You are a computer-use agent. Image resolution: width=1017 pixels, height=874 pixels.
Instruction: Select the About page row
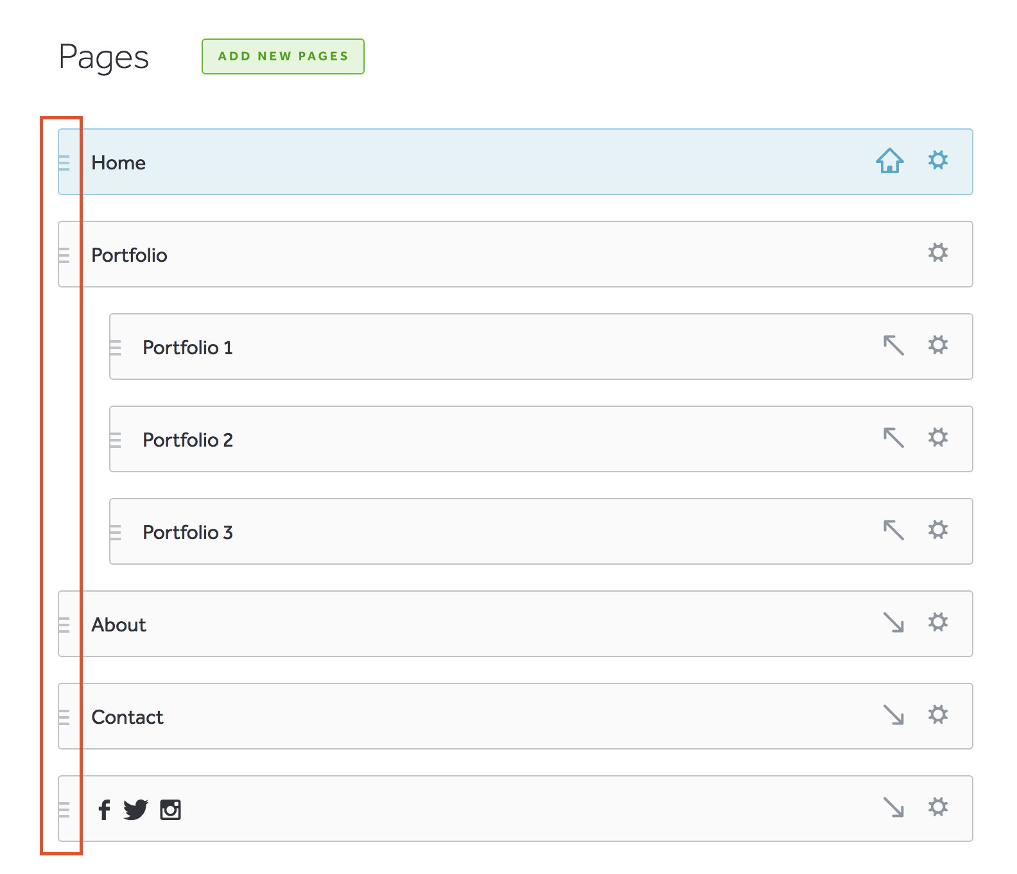(x=449, y=624)
